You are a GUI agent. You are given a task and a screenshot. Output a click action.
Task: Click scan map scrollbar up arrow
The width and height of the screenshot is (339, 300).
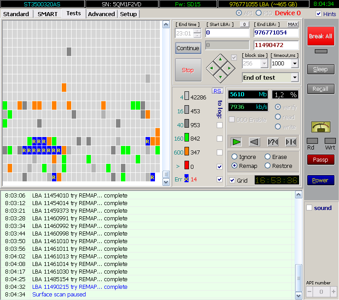tap(166, 25)
